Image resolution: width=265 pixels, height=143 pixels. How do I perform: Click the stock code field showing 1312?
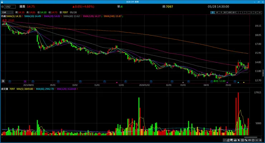[x=10, y=6]
